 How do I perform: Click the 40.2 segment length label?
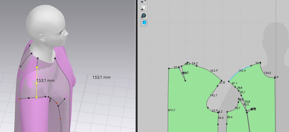click(x=187, y=64)
